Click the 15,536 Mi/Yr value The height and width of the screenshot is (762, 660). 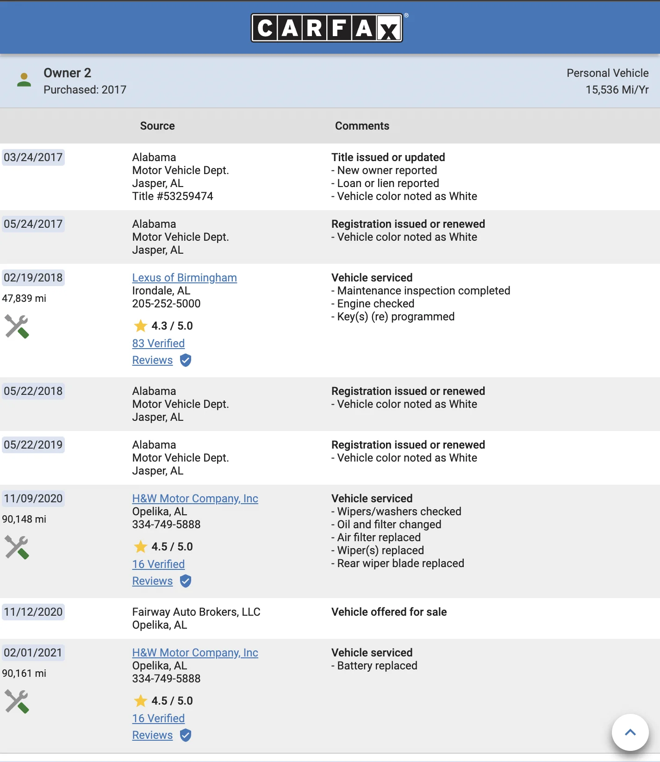pyautogui.click(x=617, y=90)
